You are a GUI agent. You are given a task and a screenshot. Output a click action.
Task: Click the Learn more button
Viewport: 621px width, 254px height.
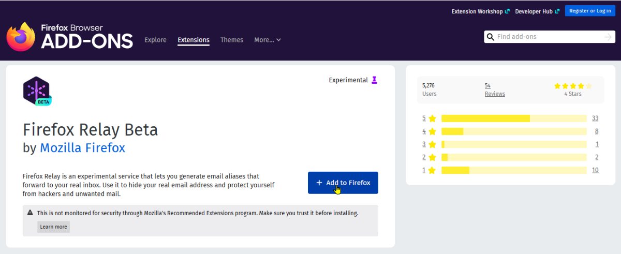(54, 227)
